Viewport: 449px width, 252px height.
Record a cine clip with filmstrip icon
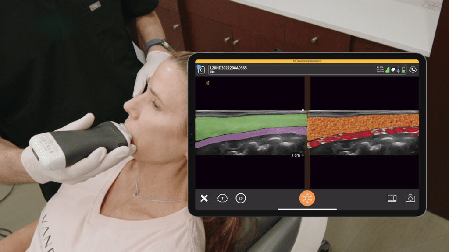pyautogui.click(x=392, y=198)
